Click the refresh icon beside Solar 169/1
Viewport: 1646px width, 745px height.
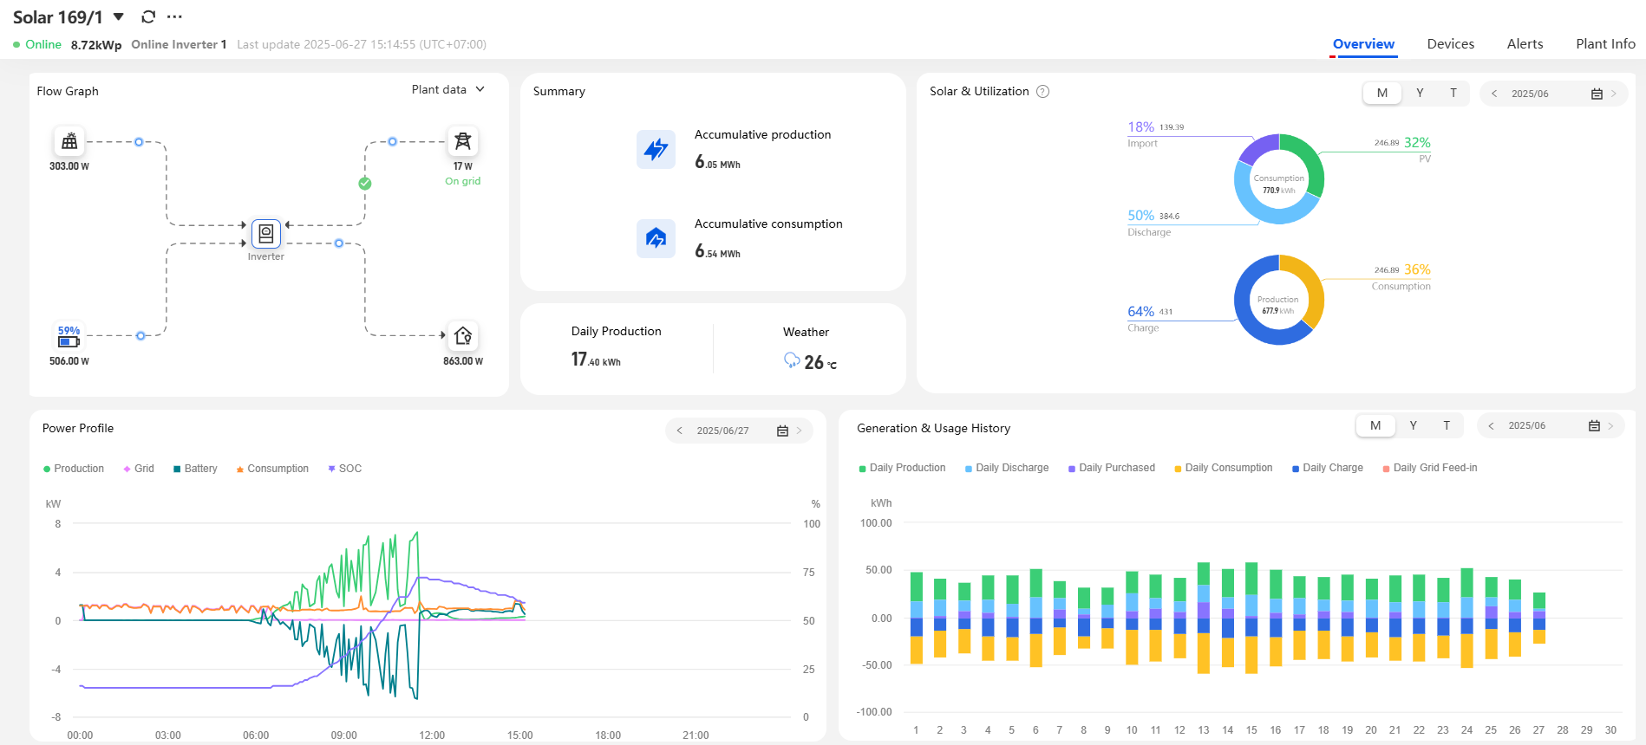click(148, 17)
